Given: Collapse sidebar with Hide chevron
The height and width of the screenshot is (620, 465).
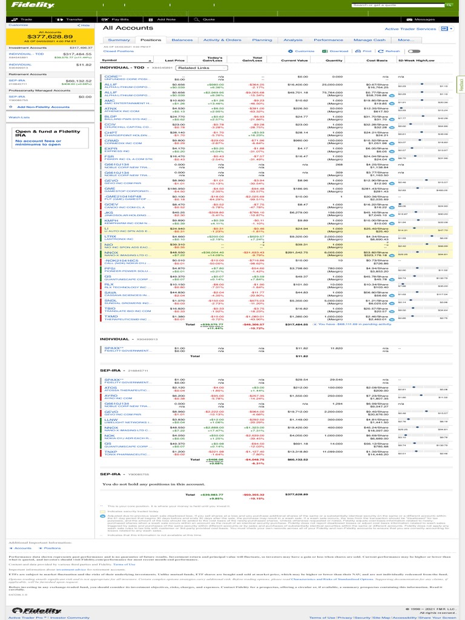Looking at the screenshot, I should click(x=84, y=25).
